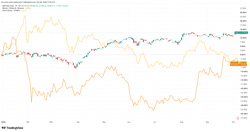
Task: Click the negative −2.50% axis label
Action: (243, 59)
